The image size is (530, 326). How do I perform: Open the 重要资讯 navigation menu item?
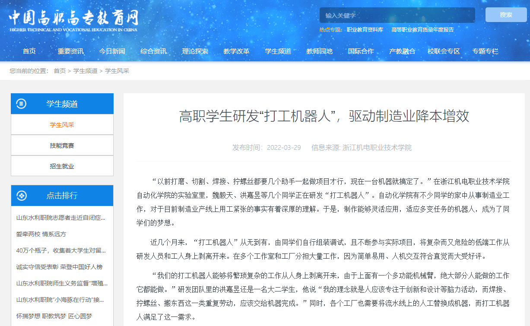pos(71,51)
